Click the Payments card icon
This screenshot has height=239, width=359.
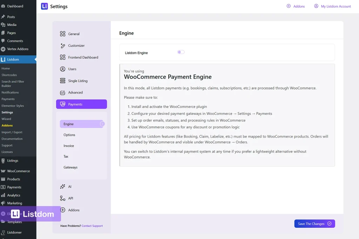[x=62, y=104]
